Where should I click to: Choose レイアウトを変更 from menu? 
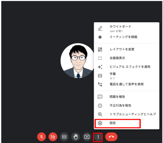pos(127,49)
